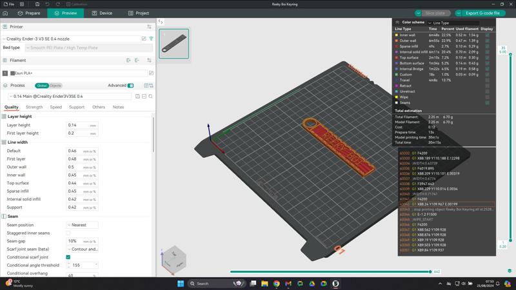Click the view orientation cube
516x290 pixels.
[x=174, y=260]
